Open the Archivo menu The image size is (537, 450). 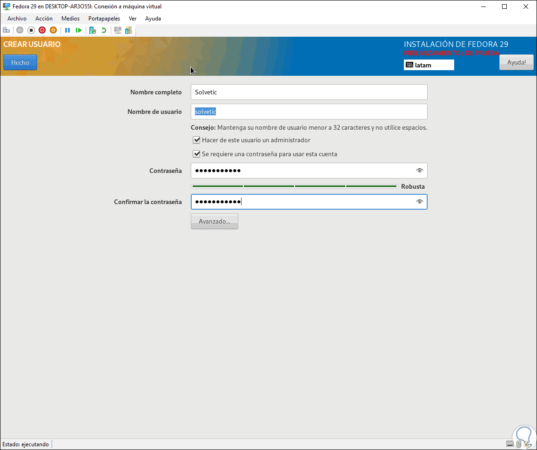click(x=17, y=19)
